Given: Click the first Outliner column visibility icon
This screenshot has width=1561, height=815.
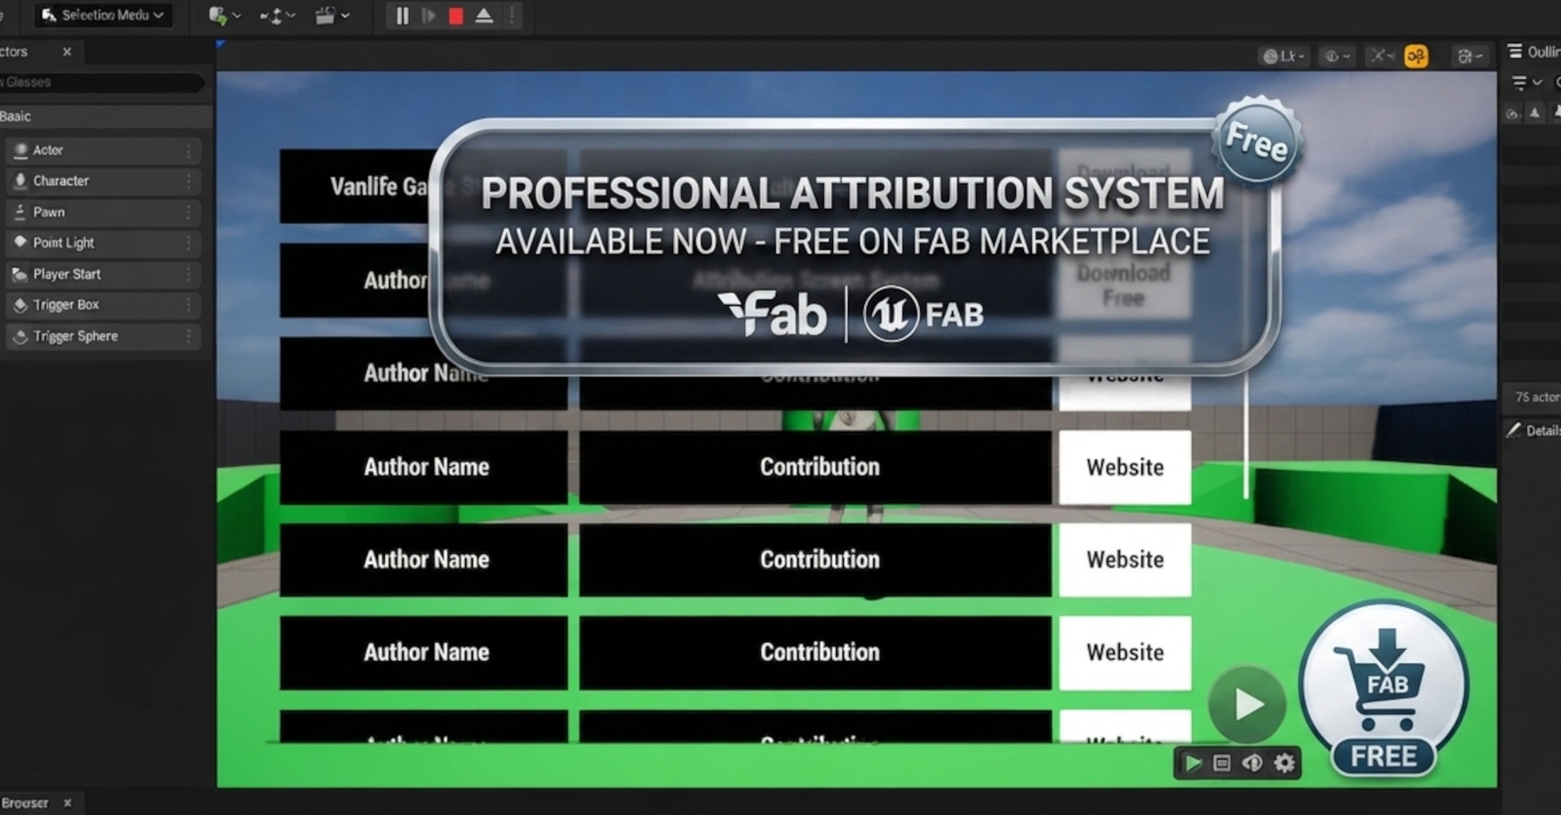Looking at the screenshot, I should pyautogui.click(x=1512, y=114).
